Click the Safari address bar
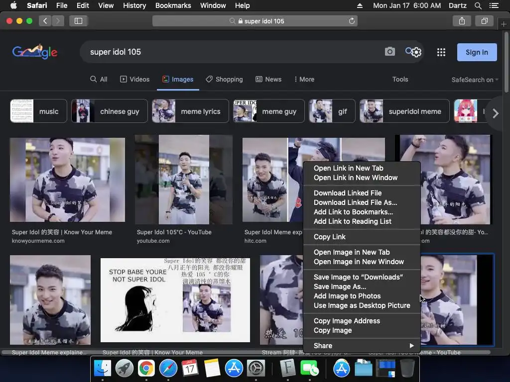510x382 pixels. [255, 21]
